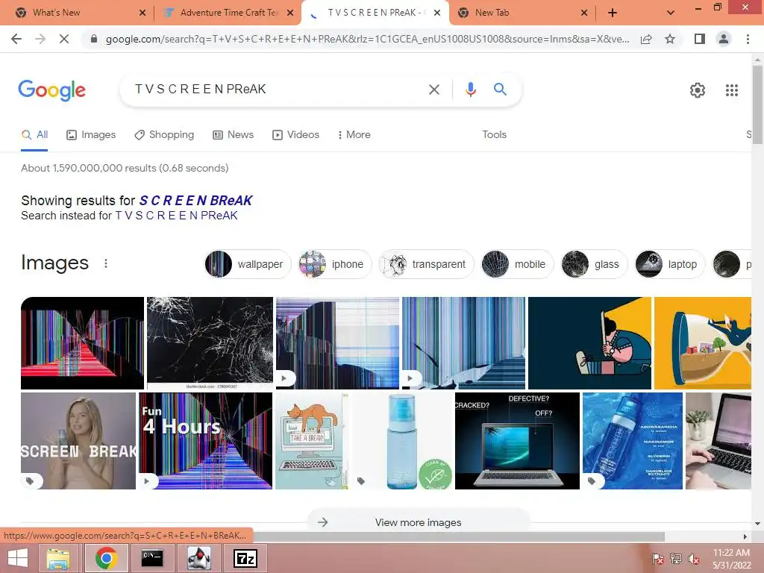Close the Adventure Time Craft tab

coord(290,13)
